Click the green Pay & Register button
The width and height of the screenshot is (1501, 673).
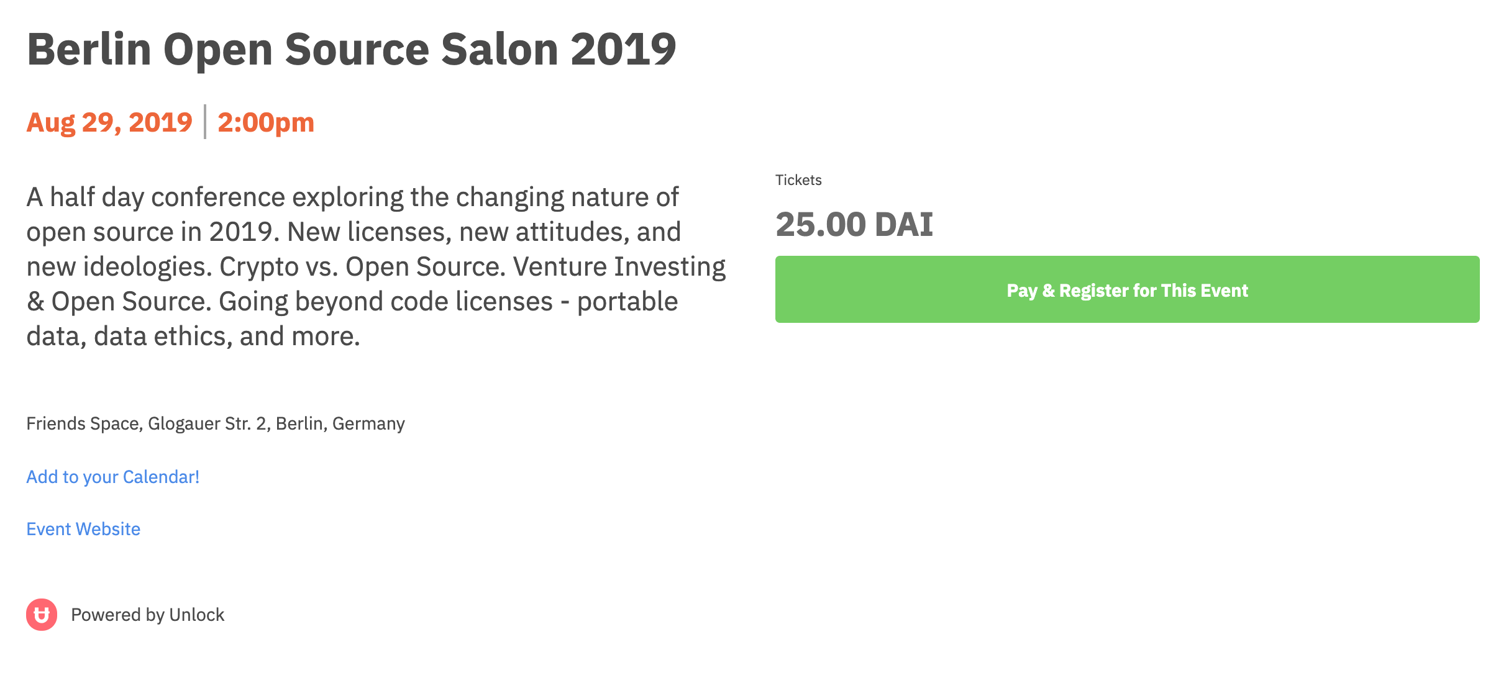[1127, 289]
